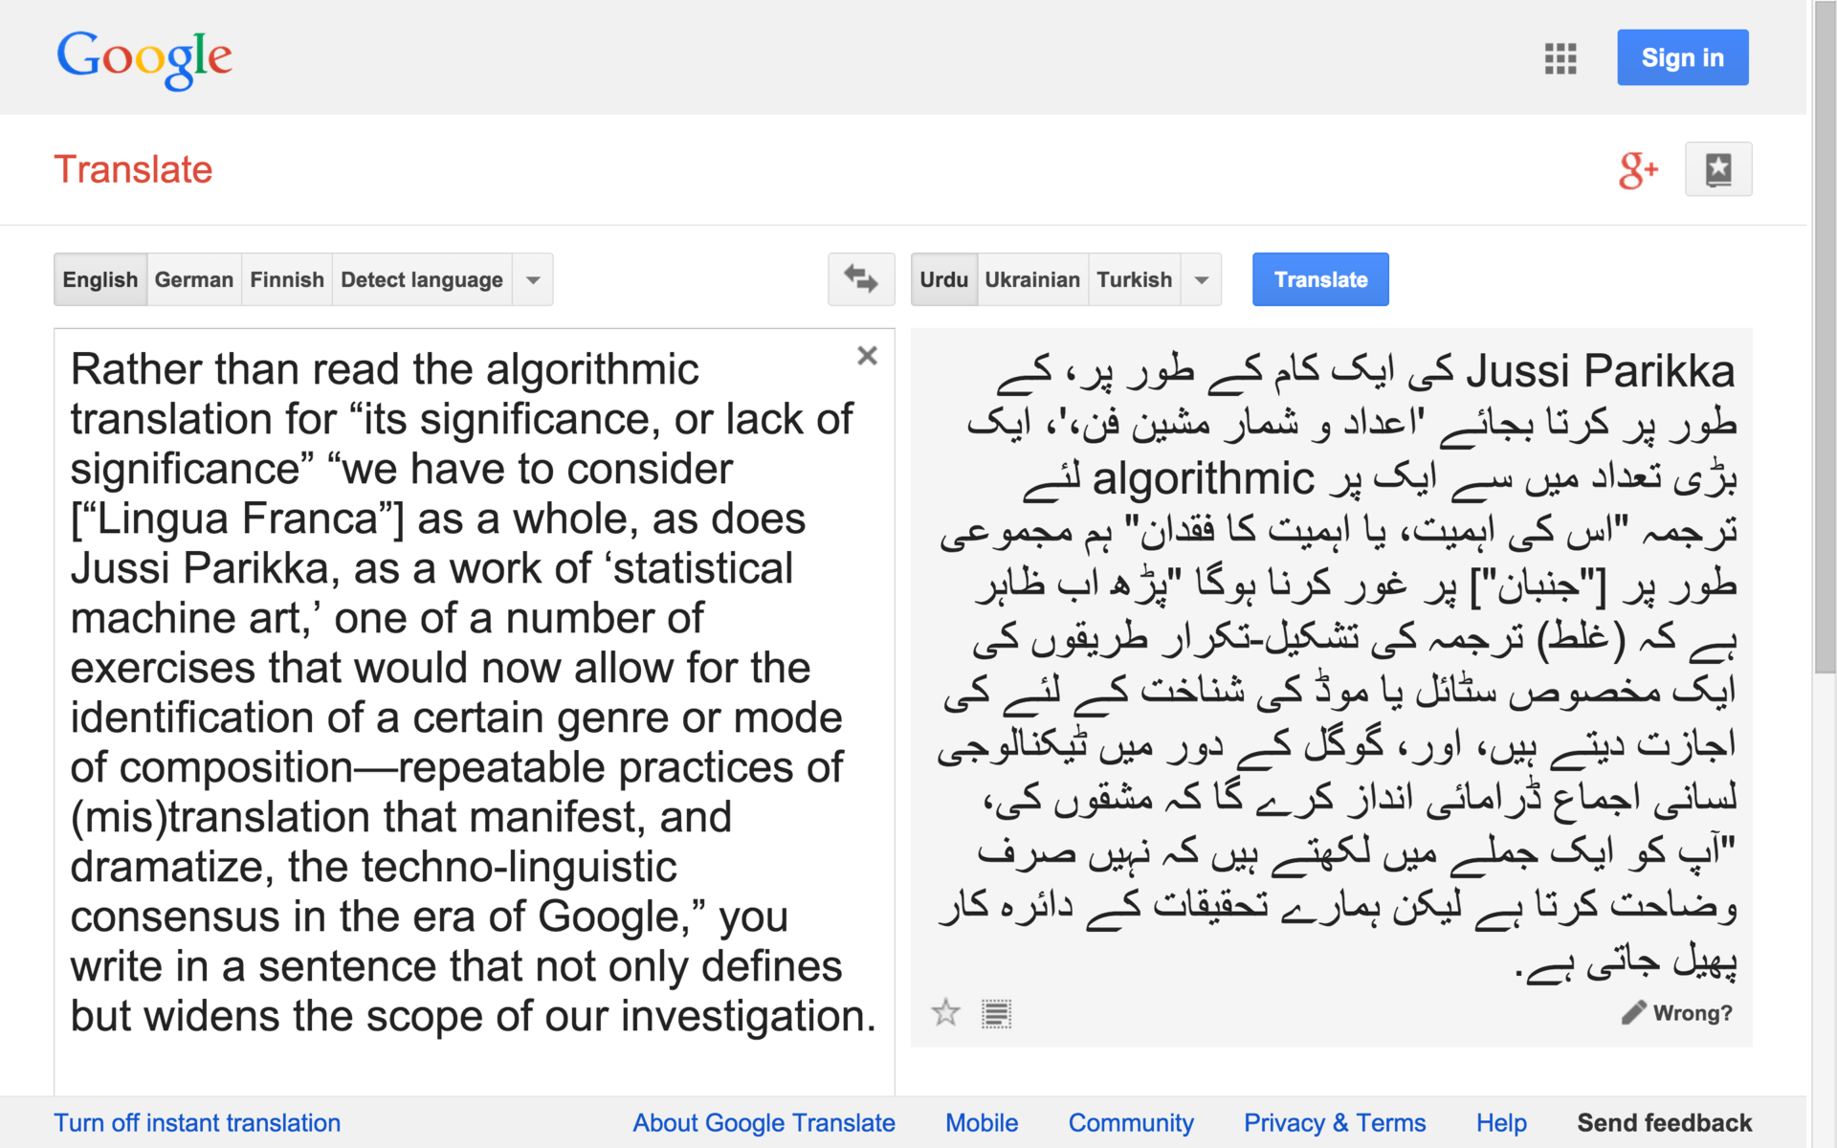Screen dimensions: 1837x1148
Task: Open About Google Translate link
Action: (x=764, y=1122)
